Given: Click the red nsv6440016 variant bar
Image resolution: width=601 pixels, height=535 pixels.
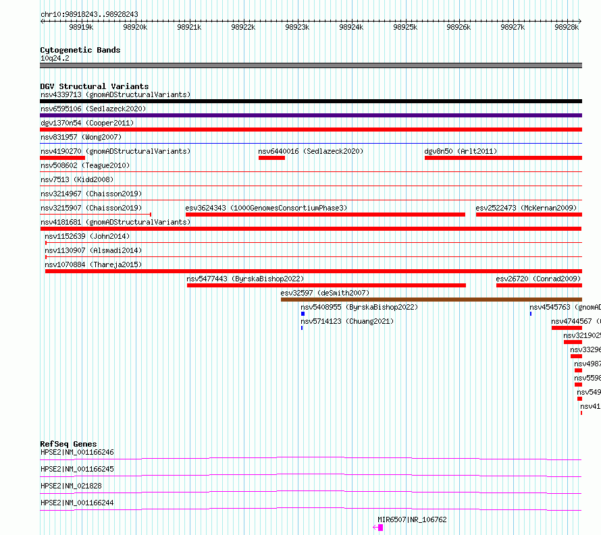Looking at the screenshot, I should [271, 158].
